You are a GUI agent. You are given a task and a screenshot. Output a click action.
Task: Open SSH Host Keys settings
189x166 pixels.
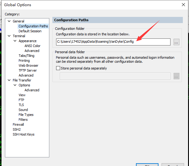tap(23, 134)
